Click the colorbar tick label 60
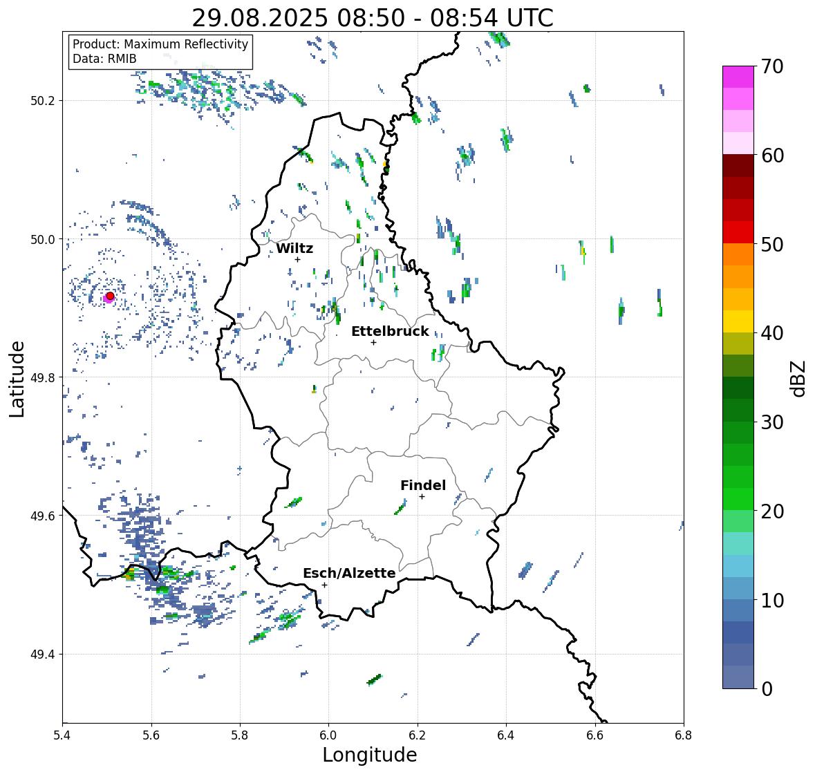Image resolution: width=815 pixels, height=772 pixels. point(772,156)
